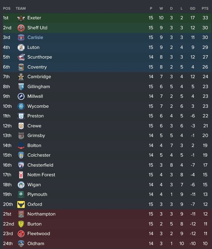
Task: Open the Carlisle club crest
Action: pyautogui.click(x=21, y=38)
